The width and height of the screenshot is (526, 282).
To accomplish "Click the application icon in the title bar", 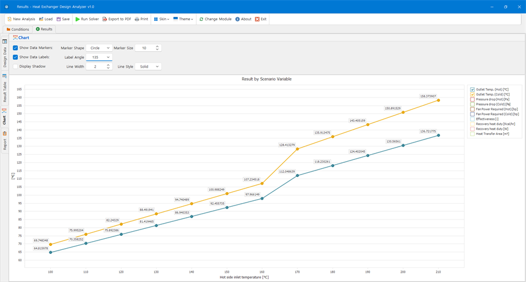I will click(6, 6).
